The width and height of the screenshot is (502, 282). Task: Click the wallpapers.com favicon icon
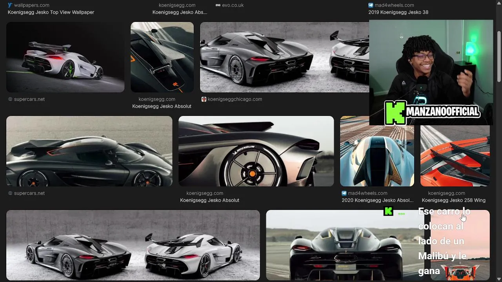(x=10, y=5)
